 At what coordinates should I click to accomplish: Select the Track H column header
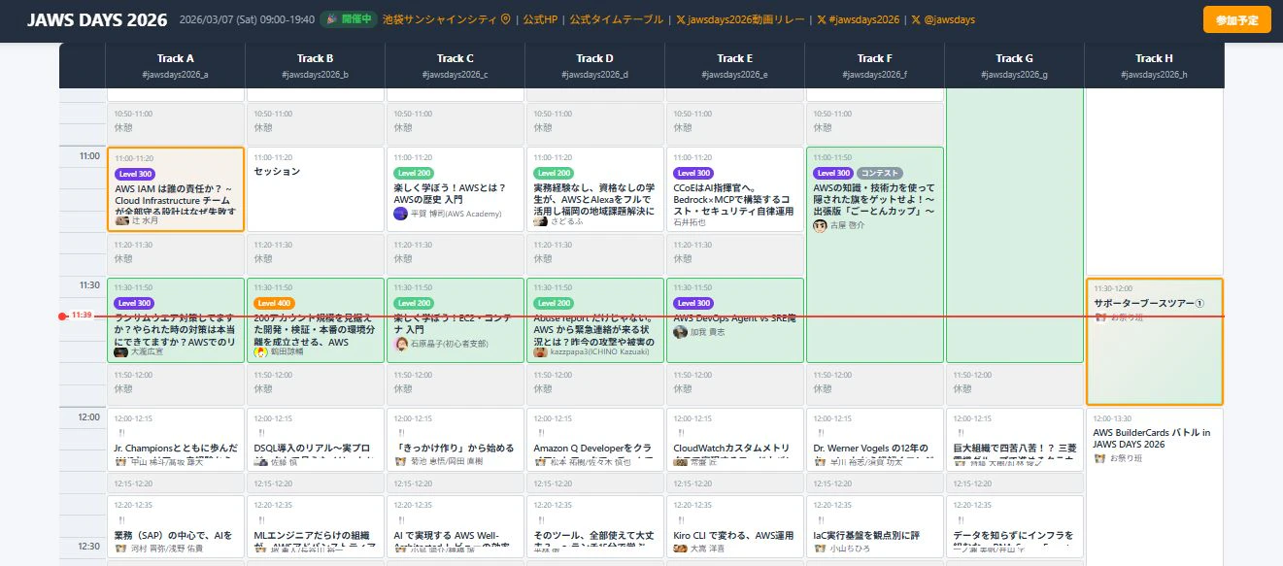[1155, 65]
